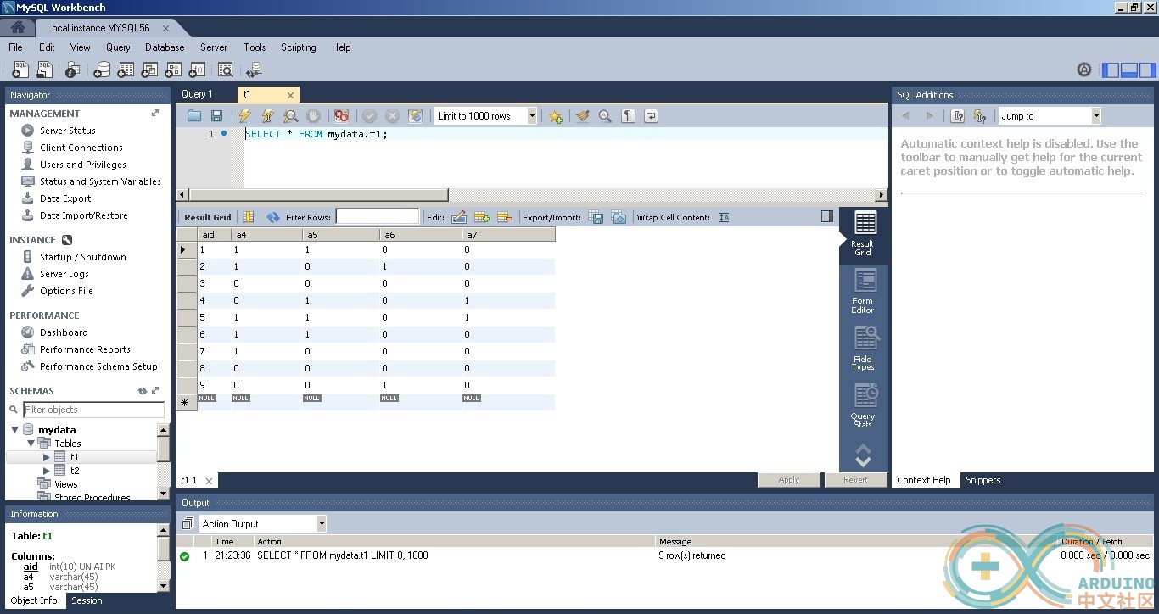Export recordset to file icon
1159x614 pixels.
(x=596, y=217)
